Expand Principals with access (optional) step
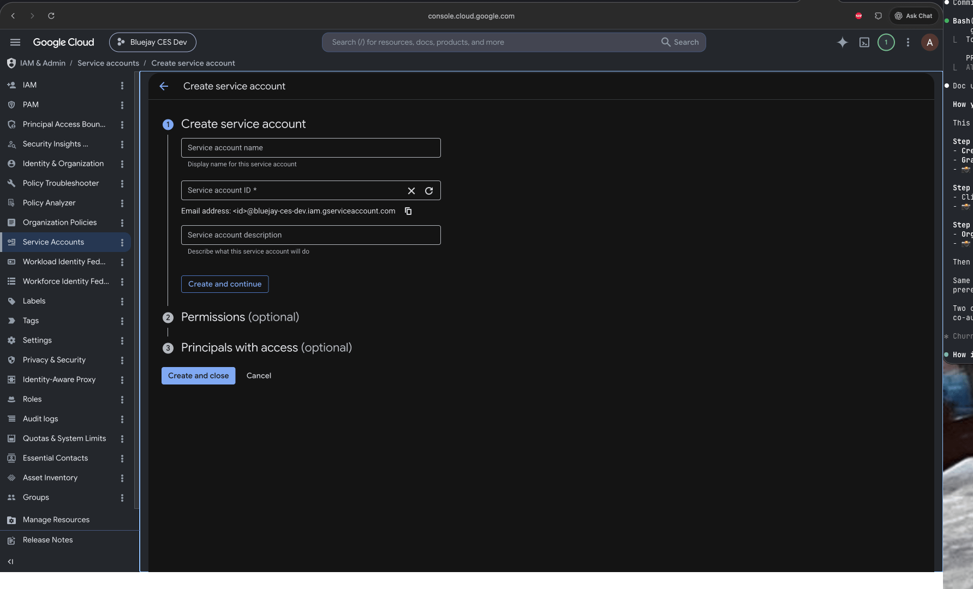 click(x=266, y=347)
